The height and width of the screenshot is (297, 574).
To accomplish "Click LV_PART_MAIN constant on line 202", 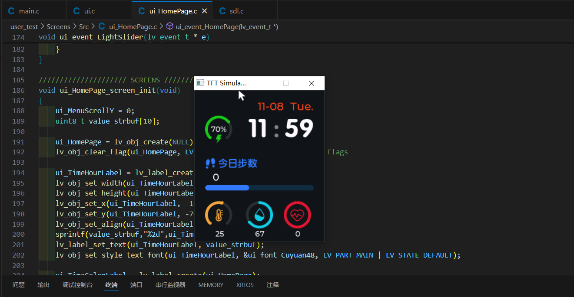I will [348, 255].
